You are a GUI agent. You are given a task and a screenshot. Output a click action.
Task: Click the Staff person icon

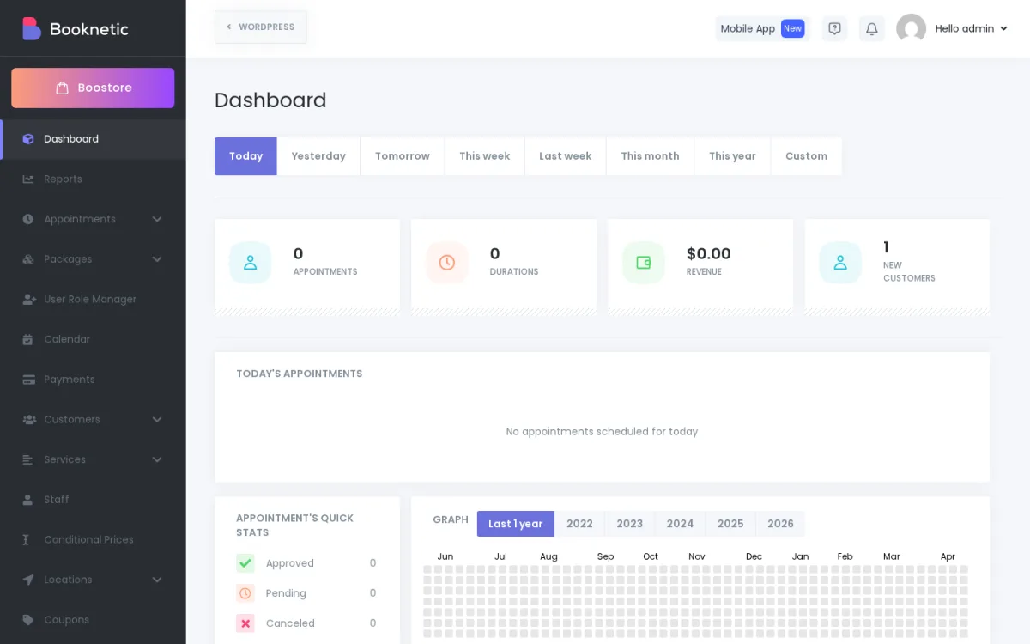click(28, 500)
